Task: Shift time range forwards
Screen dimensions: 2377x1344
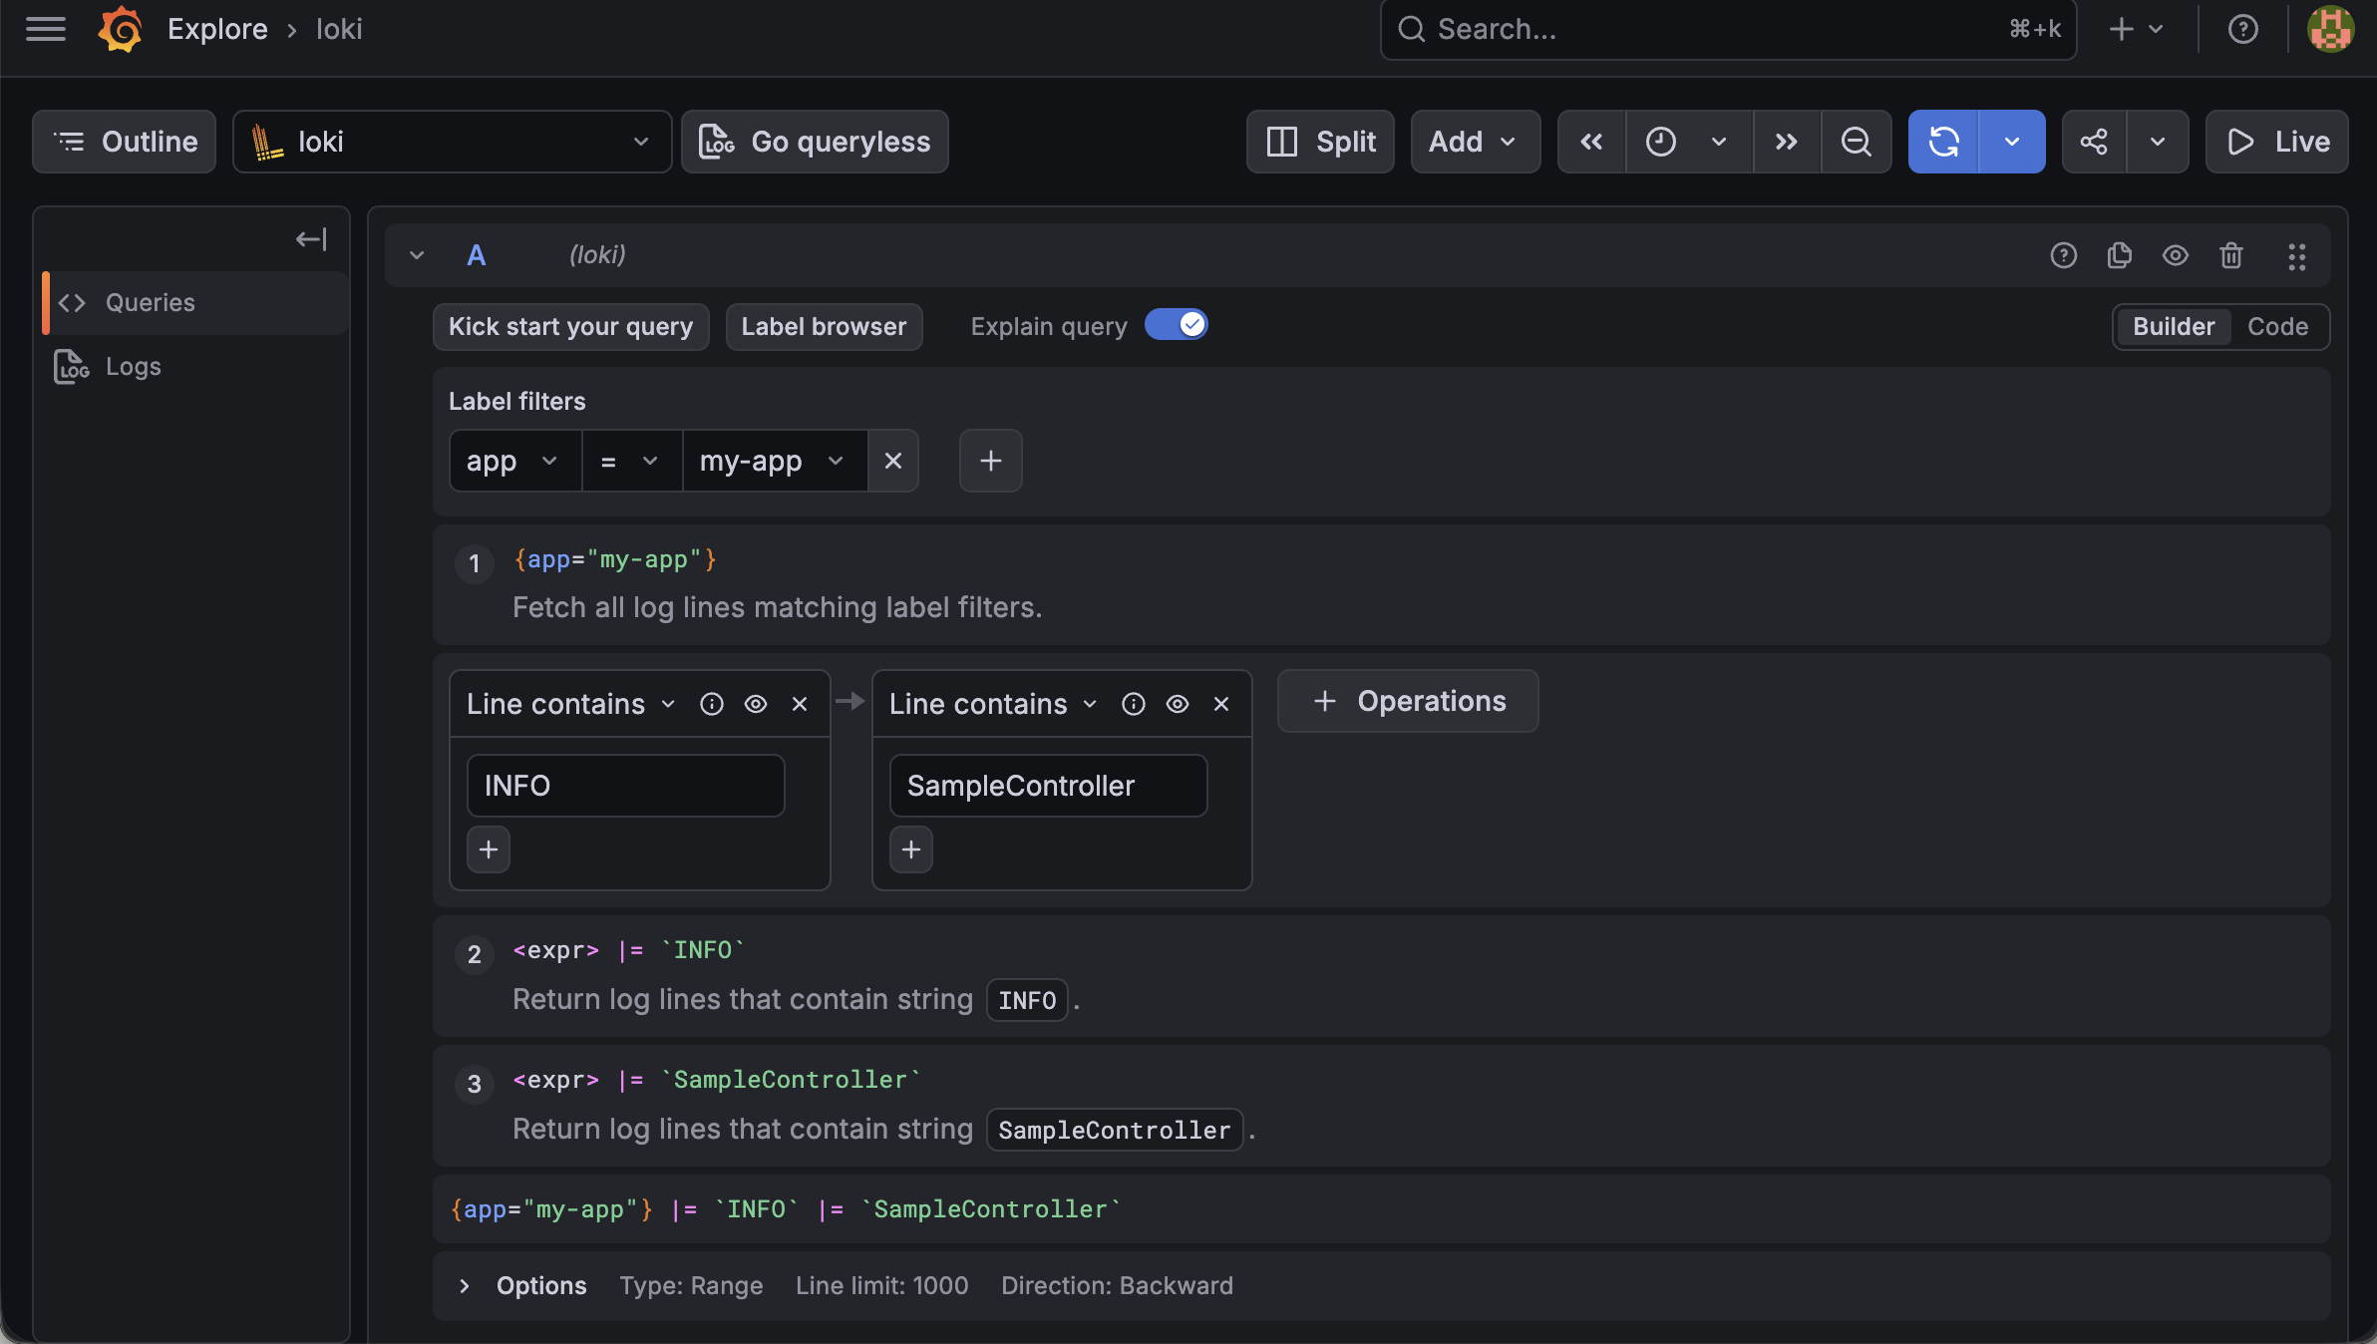Action: coord(1786,142)
